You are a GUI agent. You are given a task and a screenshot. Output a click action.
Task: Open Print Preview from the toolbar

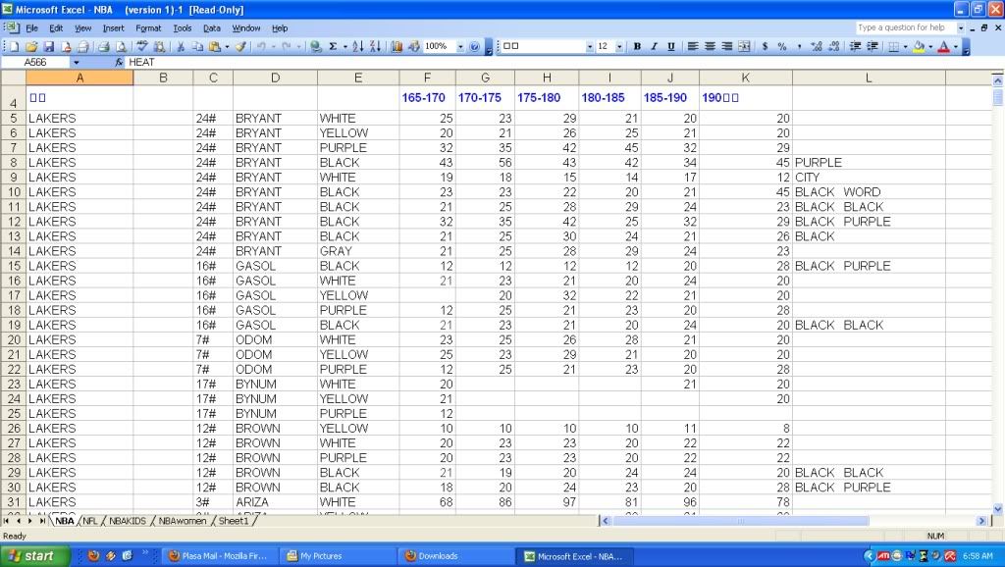(121, 46)
